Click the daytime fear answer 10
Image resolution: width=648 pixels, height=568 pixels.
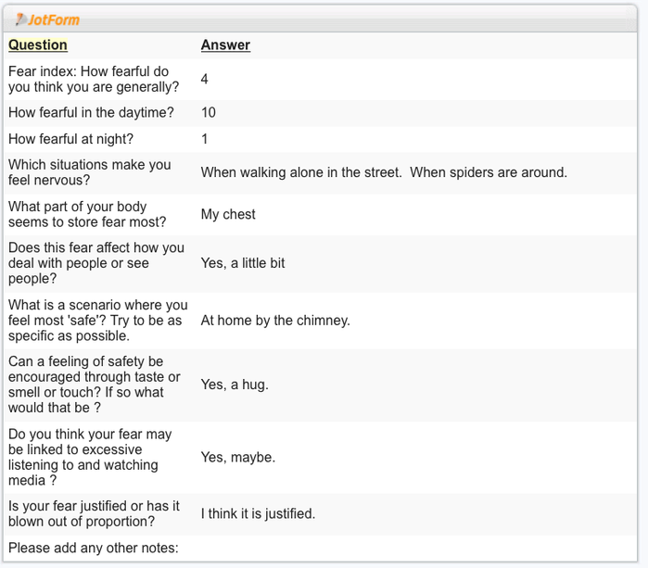[x=209, y=112]
